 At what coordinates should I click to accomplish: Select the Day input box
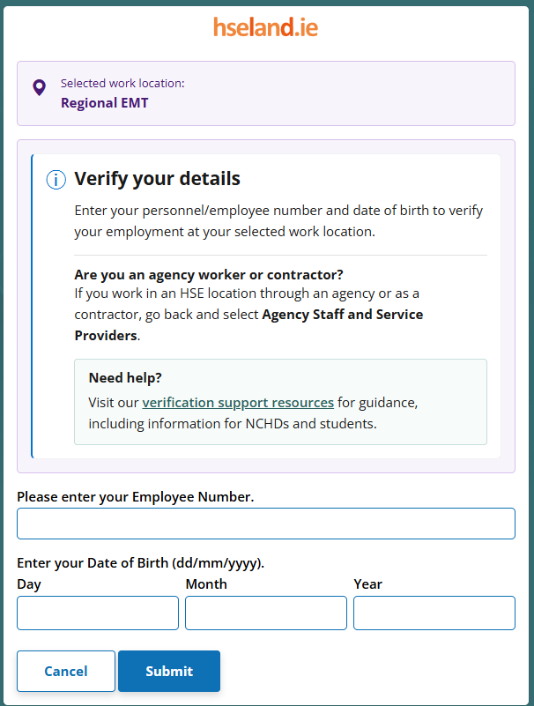(98, 613)
